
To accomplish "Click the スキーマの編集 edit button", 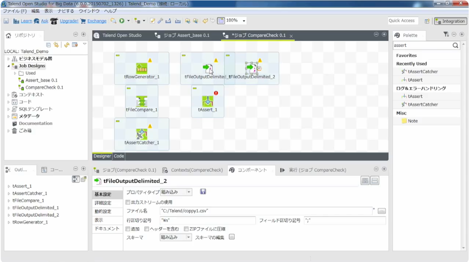I will tap(232, 237).
